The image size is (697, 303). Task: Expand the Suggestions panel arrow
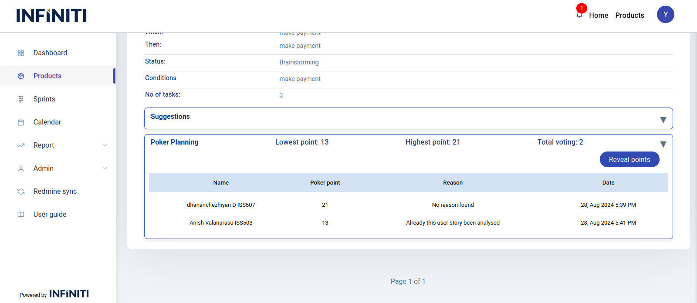click(x=663, y=120)
